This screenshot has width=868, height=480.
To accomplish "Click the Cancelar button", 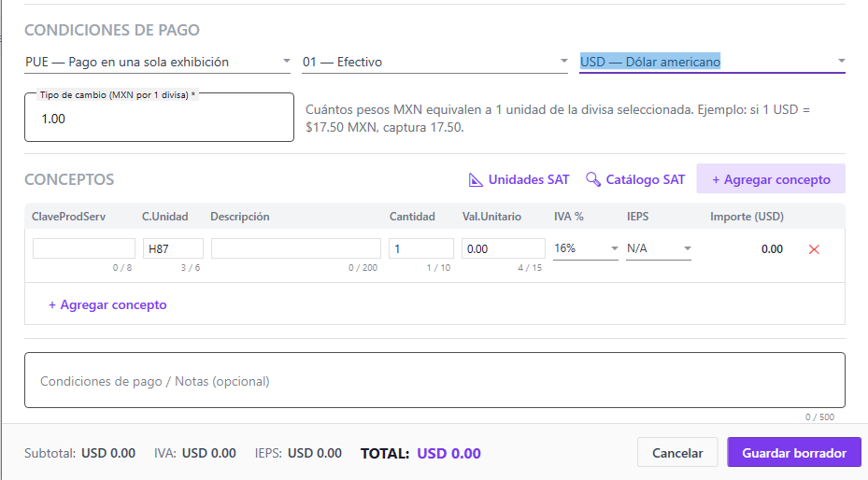I will pos(677,453).
